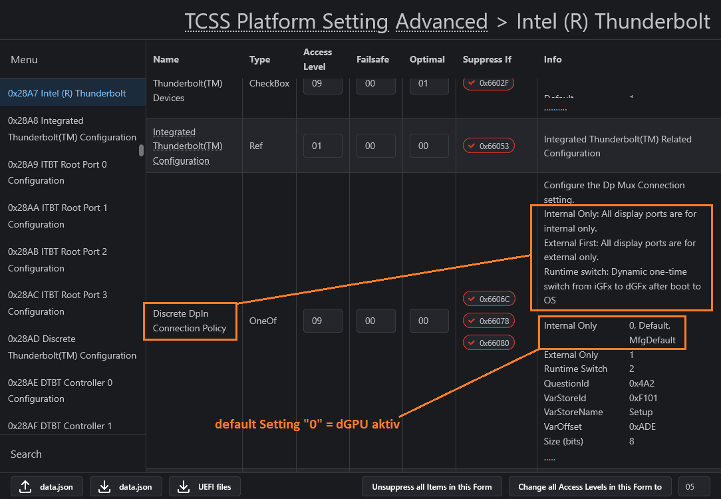Click the Search field in the sidebar
This screenshot has height=499, width=721.
point(72,454)
